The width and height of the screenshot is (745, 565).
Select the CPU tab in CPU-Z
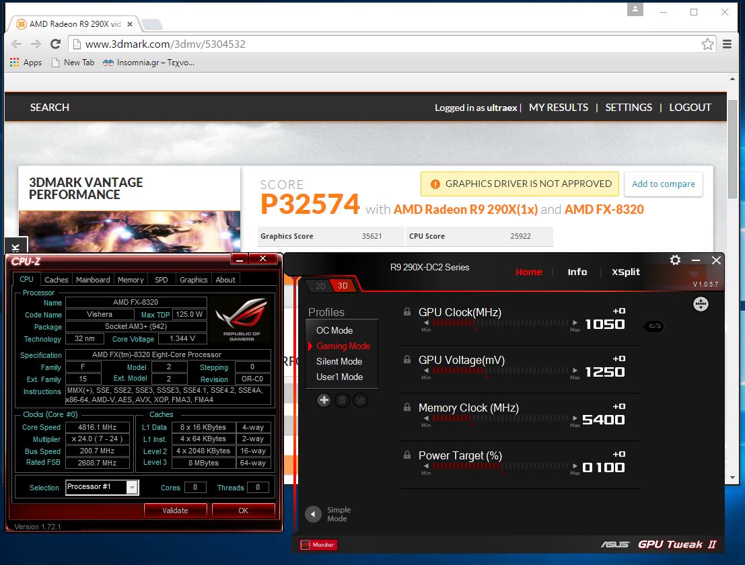27,279
